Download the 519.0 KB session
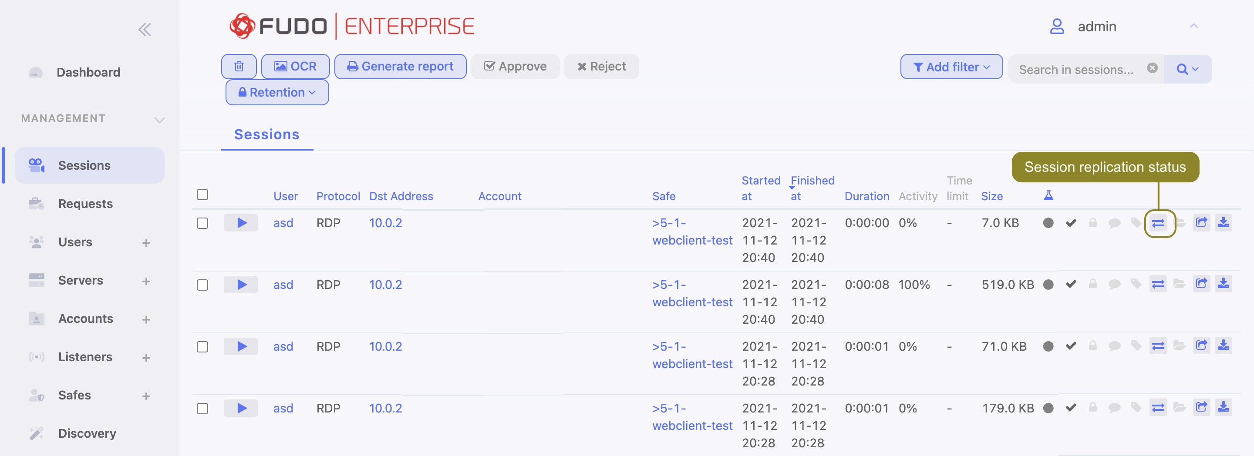 tap(1224, 284)
